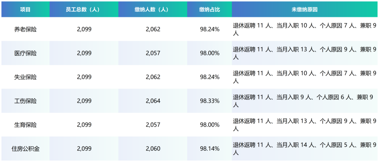
Task: Click the 住房公积金 row label
Action: click(25, 148)
